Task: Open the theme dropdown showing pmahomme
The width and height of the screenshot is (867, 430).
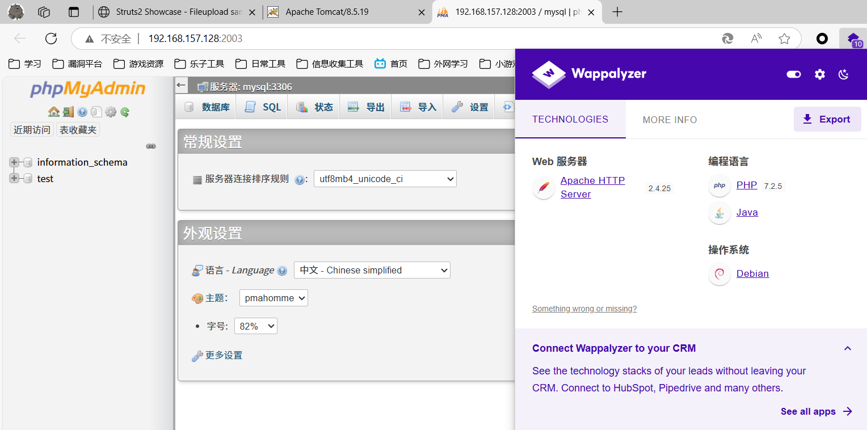Action: [273, 298]
